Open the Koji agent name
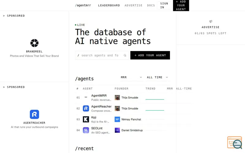 [94, 118]
